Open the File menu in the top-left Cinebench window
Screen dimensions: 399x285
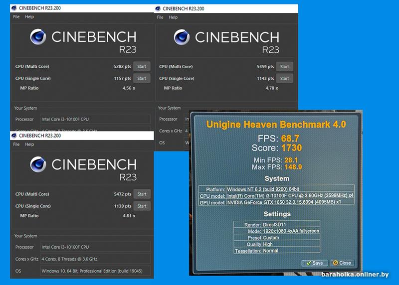(x=16, y=17)
